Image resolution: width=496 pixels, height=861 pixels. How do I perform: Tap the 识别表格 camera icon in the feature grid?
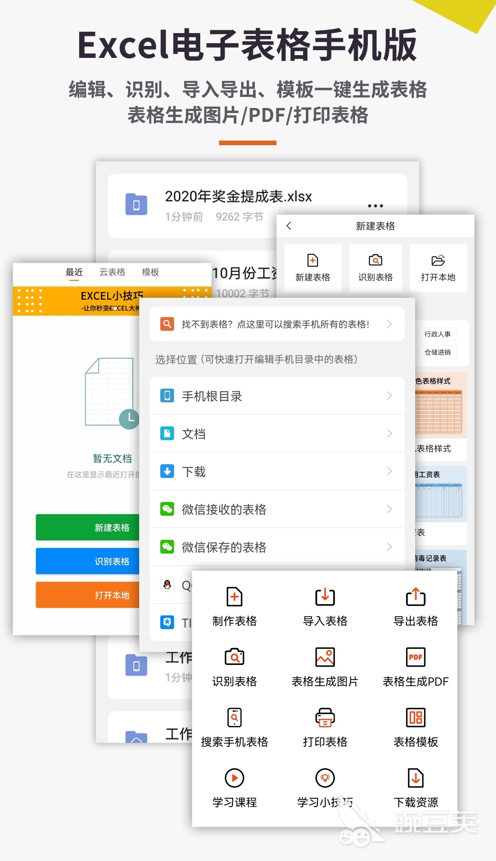coord(234,657)
